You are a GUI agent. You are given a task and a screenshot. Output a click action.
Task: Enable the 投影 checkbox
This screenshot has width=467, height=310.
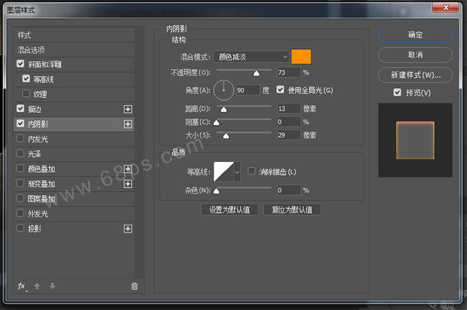(20, 228)
